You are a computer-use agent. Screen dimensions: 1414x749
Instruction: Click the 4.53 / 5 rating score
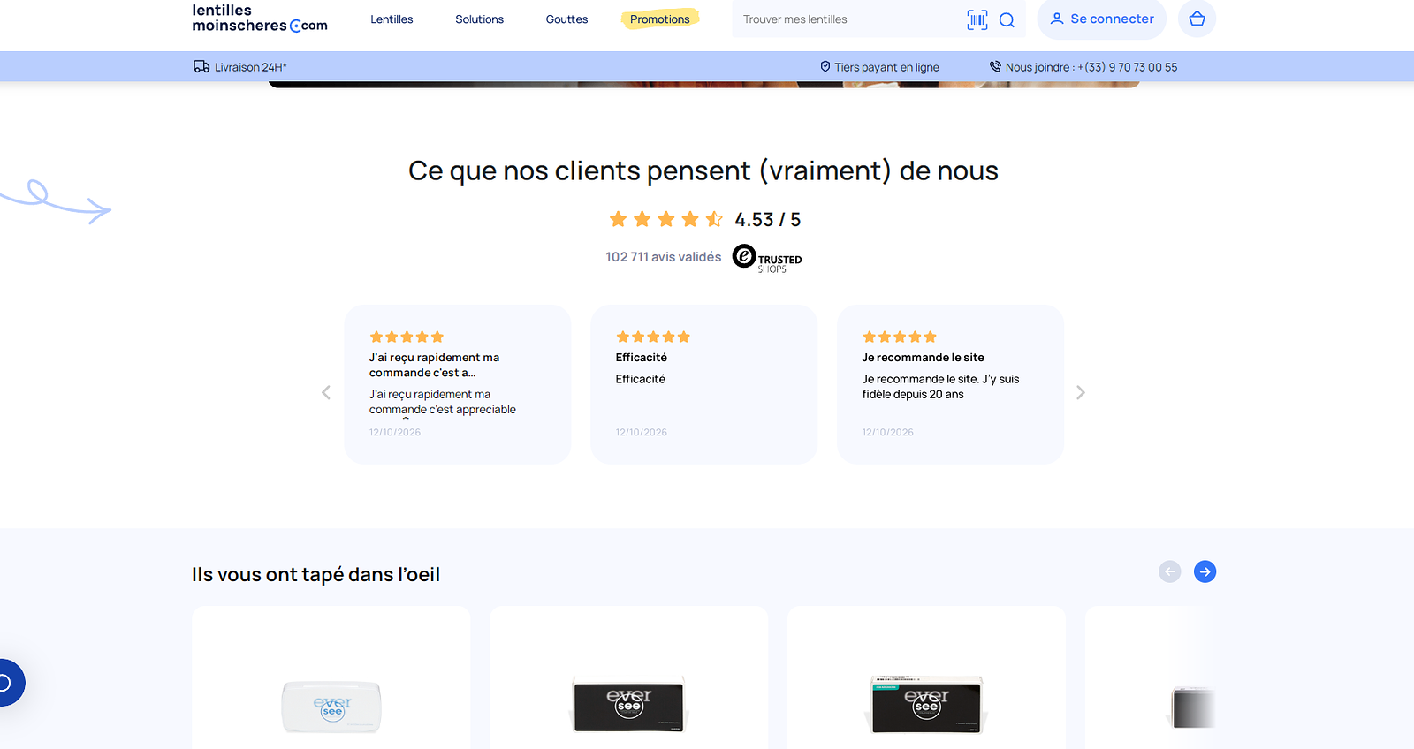[767, 219]
